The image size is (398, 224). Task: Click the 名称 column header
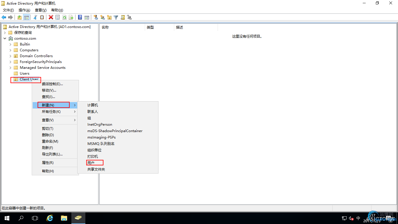[122, 27]
